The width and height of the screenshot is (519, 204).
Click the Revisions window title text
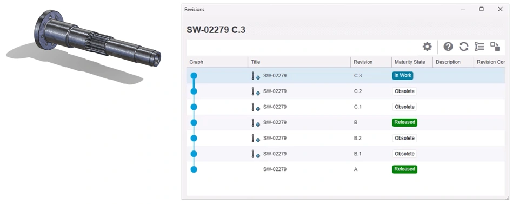194,9
